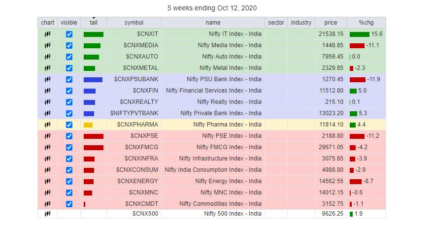Click the industry column header
Image resolution: width=434 pixels, height=225 pixels.
(301, 23)
